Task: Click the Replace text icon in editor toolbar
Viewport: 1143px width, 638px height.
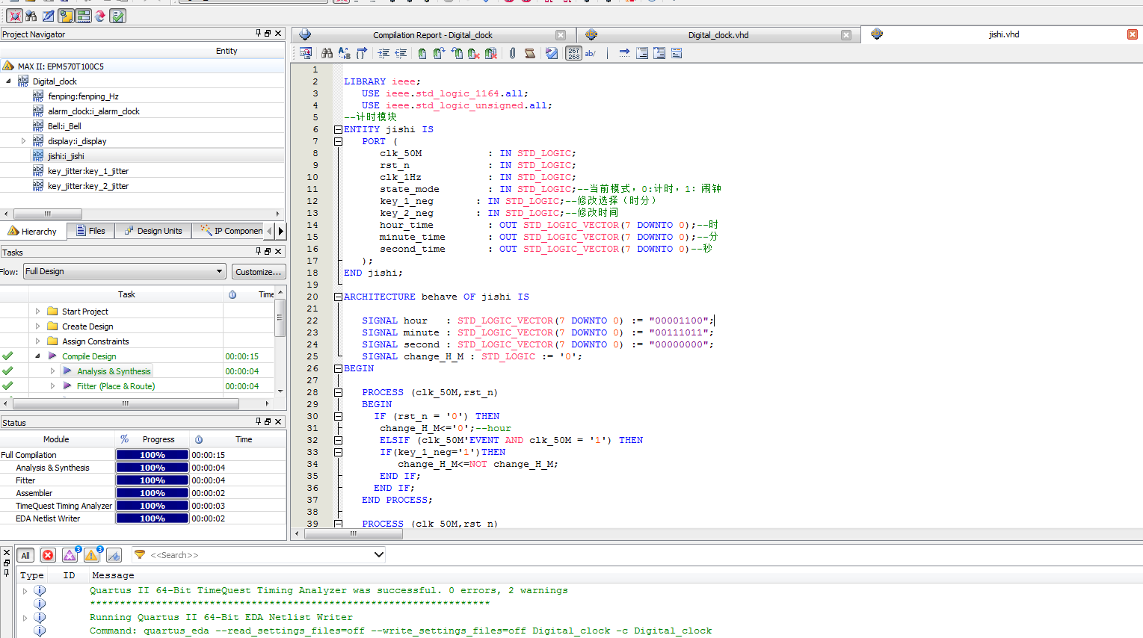Action: tap(344, 53)
